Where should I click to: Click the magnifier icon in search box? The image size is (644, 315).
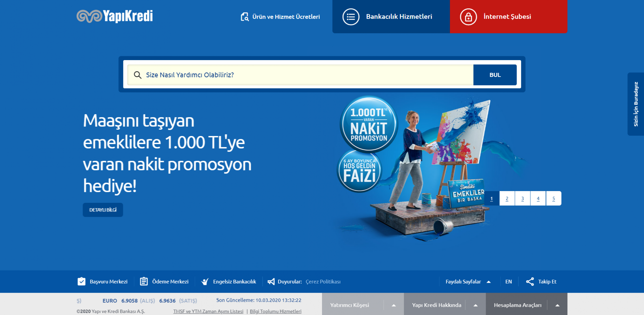(138, 75)
